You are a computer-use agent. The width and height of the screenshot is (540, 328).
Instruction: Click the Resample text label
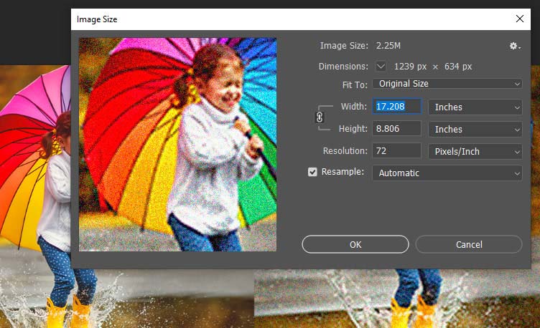click(x=343, y=173)
